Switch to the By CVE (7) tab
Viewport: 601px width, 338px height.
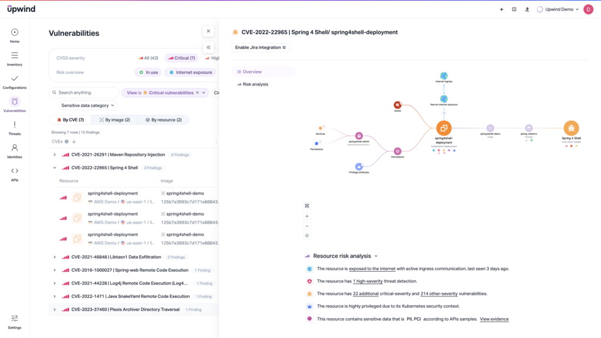click(70, 120)
